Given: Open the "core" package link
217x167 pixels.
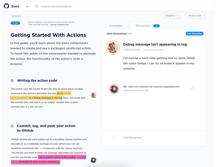Looking at the screenshot, I should (78, 157).
